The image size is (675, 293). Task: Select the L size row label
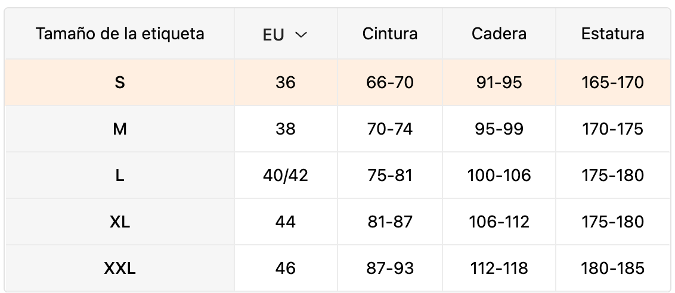coord(120,175)
